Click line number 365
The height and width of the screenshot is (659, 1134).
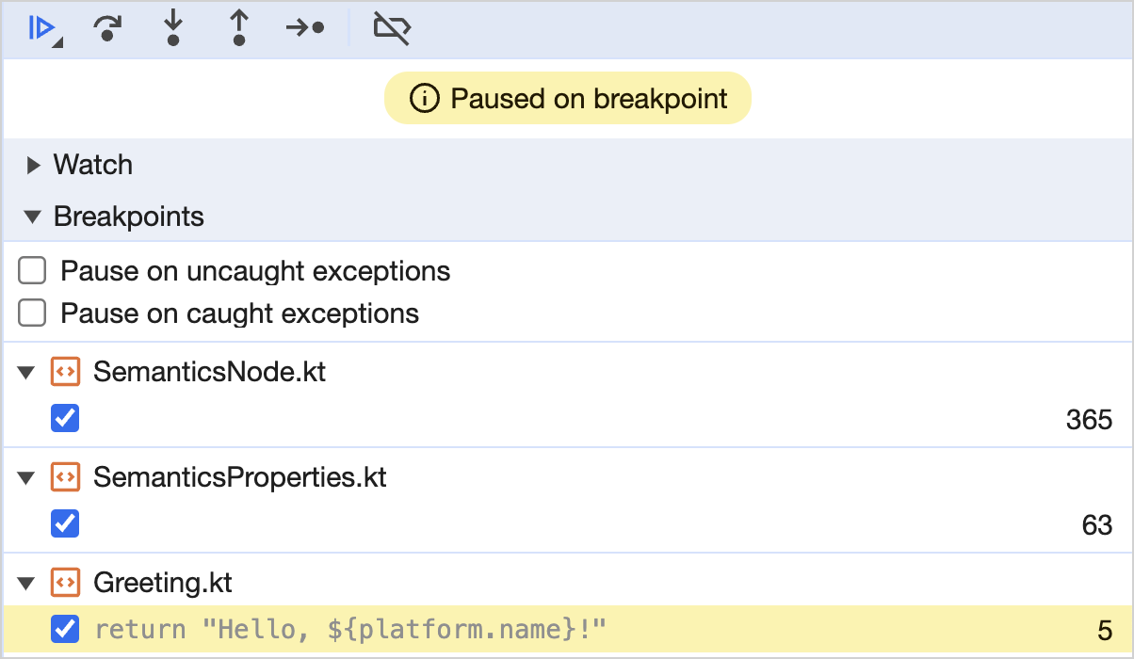(1090, 419)
